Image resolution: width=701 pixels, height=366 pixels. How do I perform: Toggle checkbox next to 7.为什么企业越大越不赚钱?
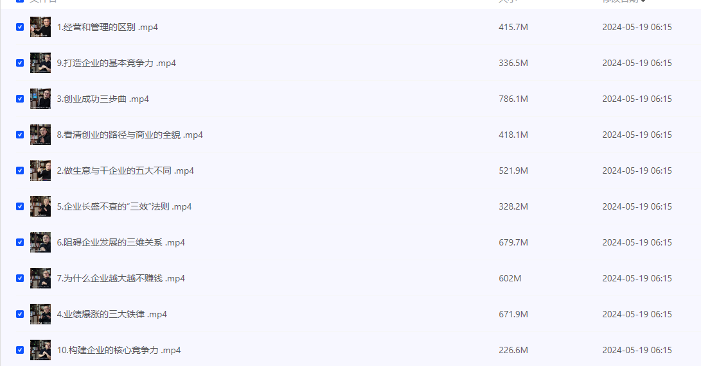pyautogui.click(x=20, y=278)
